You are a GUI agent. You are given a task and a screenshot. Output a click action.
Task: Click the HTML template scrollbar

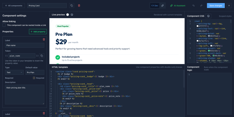coord(184,79)
